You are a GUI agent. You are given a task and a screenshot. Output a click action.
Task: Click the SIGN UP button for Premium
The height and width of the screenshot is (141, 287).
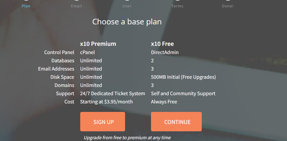103,122
